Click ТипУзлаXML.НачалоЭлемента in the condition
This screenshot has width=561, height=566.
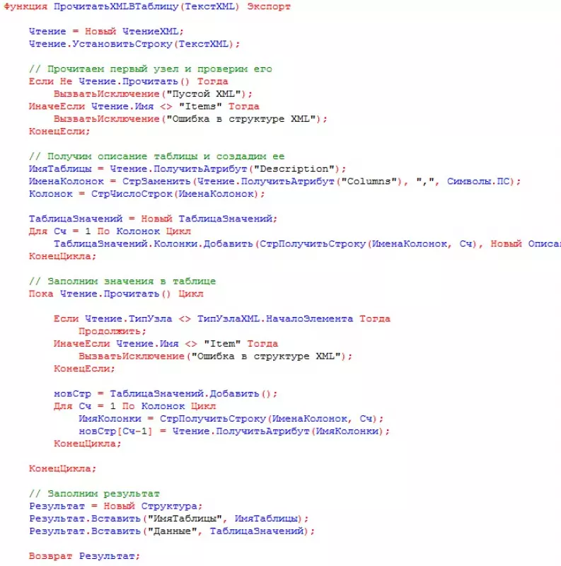point(275,318)
